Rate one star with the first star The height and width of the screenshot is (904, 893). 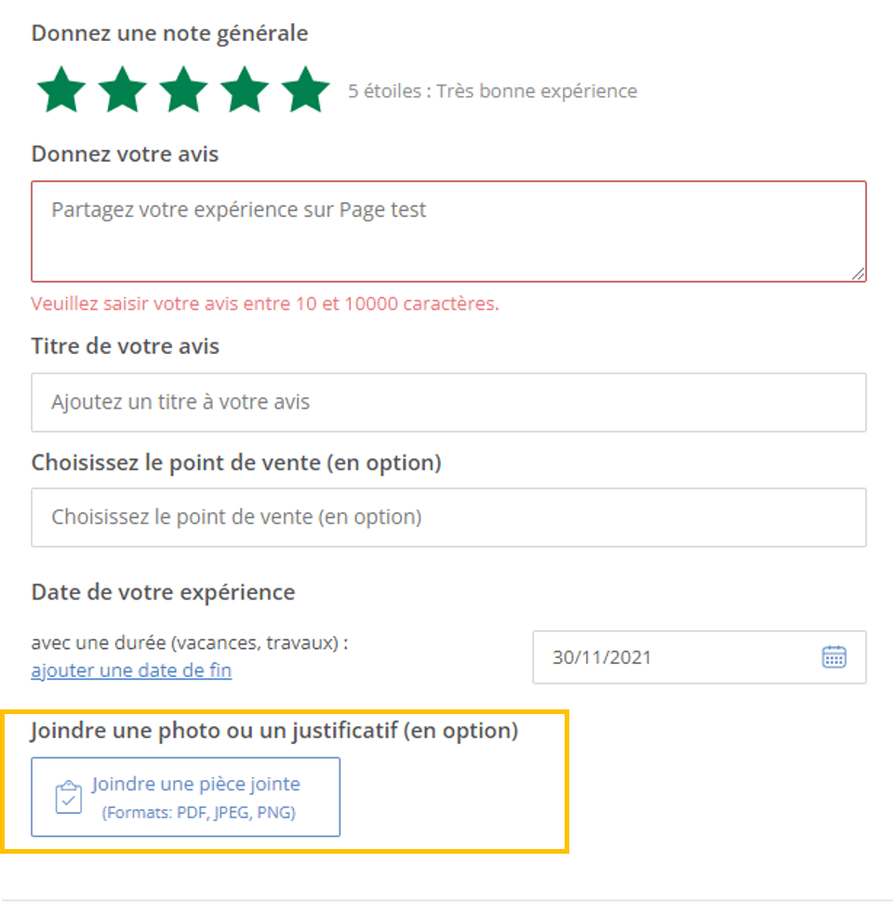[61, 89]
